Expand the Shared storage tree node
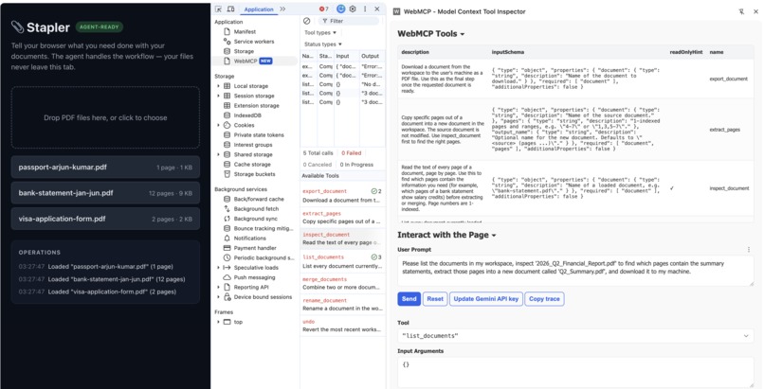This screenshot has height=389, width=764. coord(218,154)
